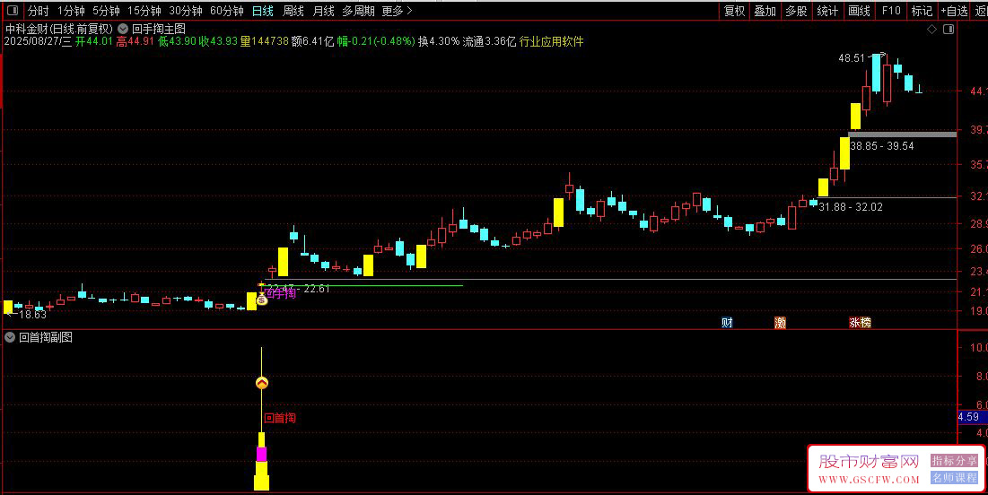Switch to 月线 monthly period
Image resolution: width=988 pixels, height=495 pixels.
point(323,11)
